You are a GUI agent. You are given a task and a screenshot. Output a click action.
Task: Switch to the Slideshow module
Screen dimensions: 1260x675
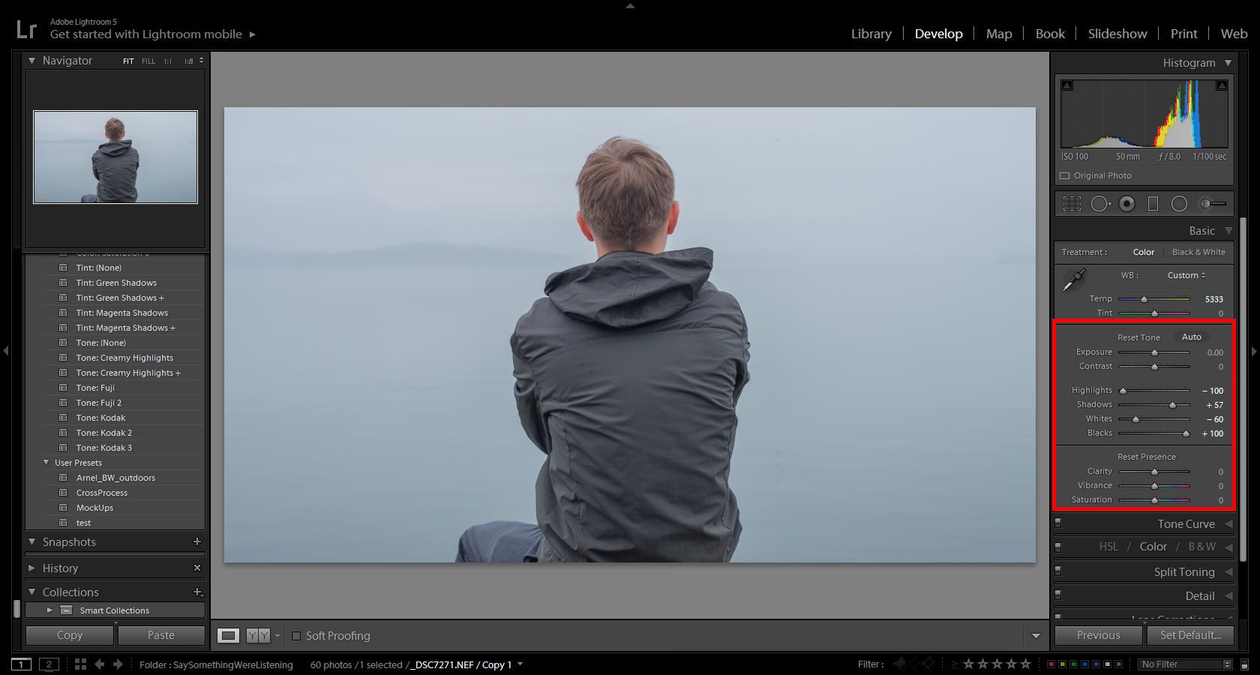[1117, 34]
